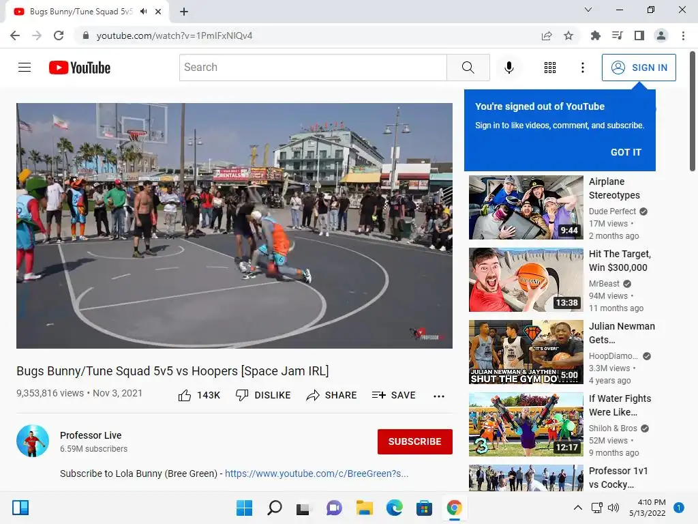Visit the Dude Perfect channel

[613, 212]
